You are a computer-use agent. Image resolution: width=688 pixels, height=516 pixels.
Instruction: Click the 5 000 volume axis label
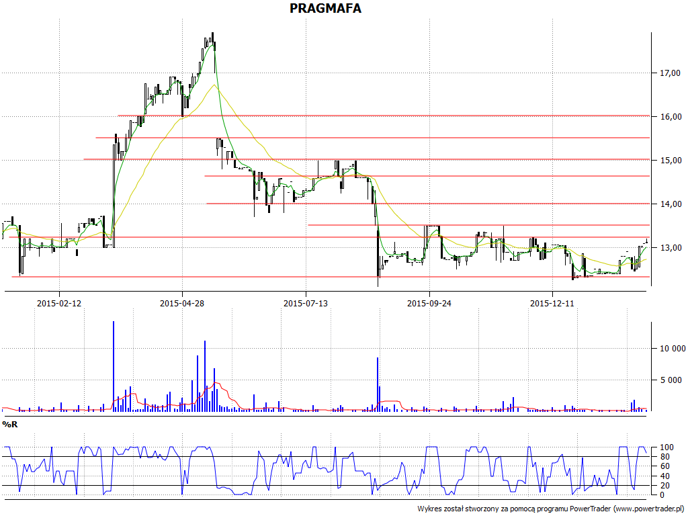click(x=673, y=380)
